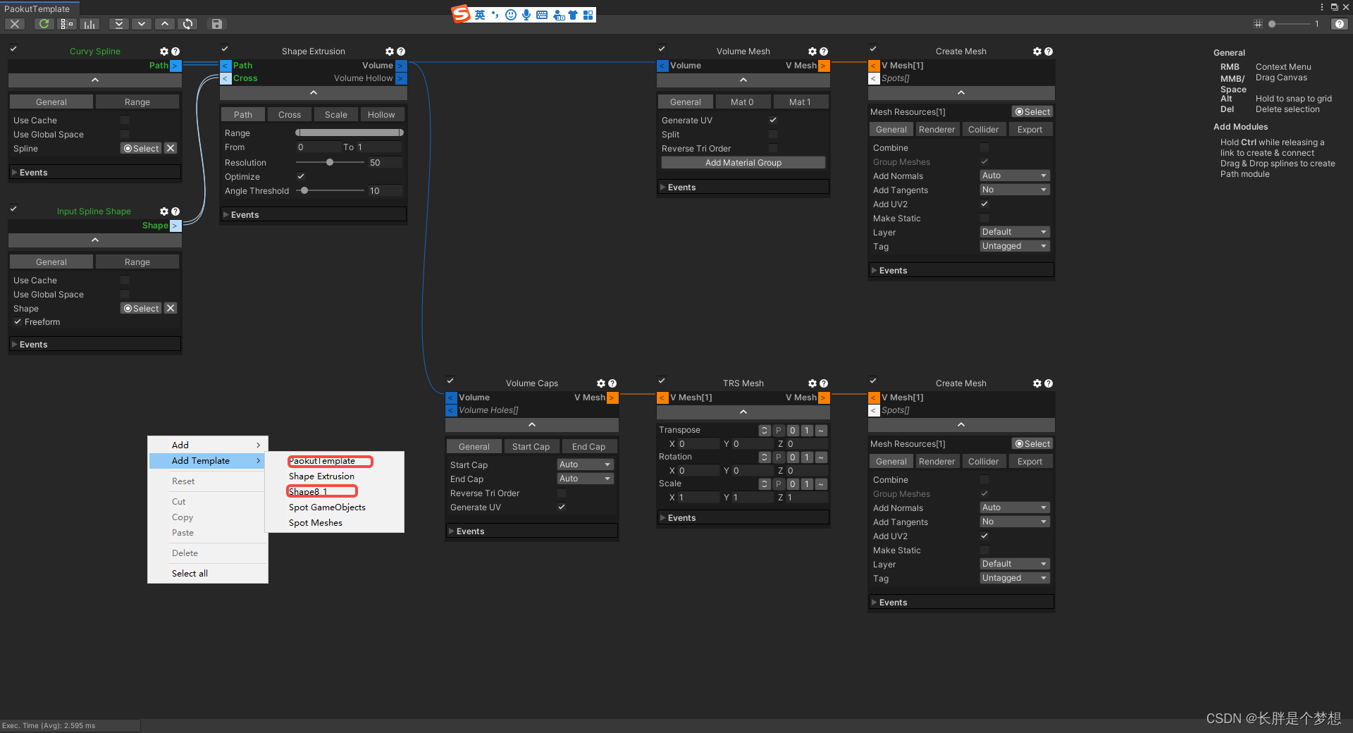Toggle Volume Mesh Generate UV checkbox

click(x=773, y=121)
